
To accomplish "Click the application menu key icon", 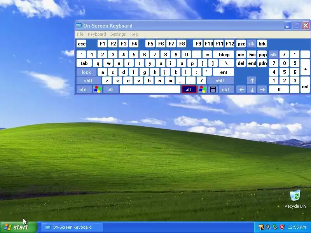I will coord(213,90).
